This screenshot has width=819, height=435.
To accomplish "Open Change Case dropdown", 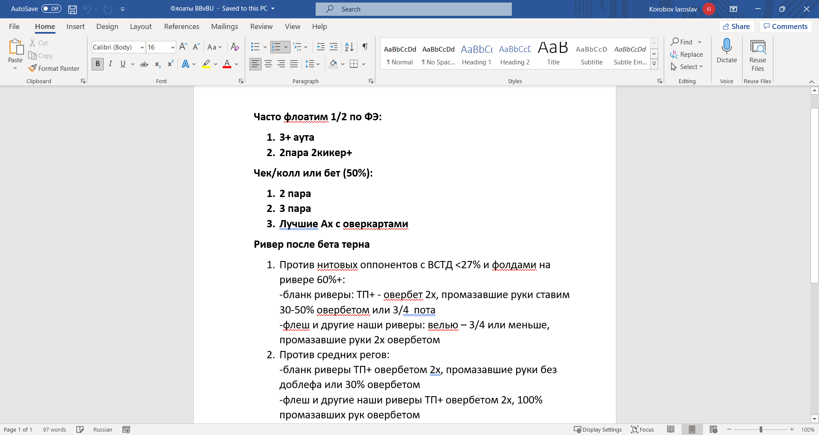I will pos(215,47).
